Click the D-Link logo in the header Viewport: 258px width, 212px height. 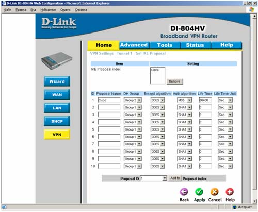pos(59,23)
